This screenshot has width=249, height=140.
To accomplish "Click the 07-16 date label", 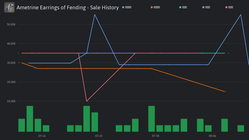I will coord(42,136).
